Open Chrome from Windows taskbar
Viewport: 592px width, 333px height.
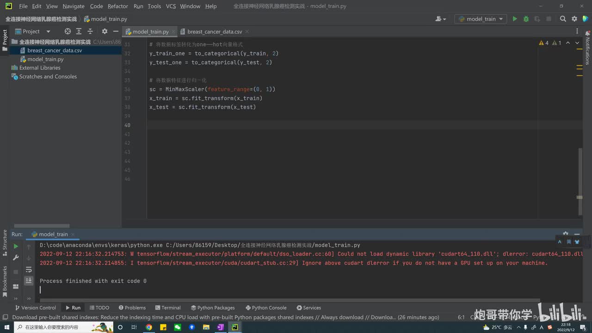[148, 327]
